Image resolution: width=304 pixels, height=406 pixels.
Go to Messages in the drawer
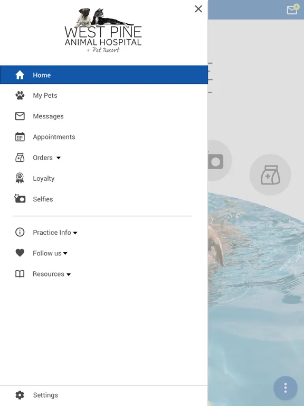(x=48, y=116)
